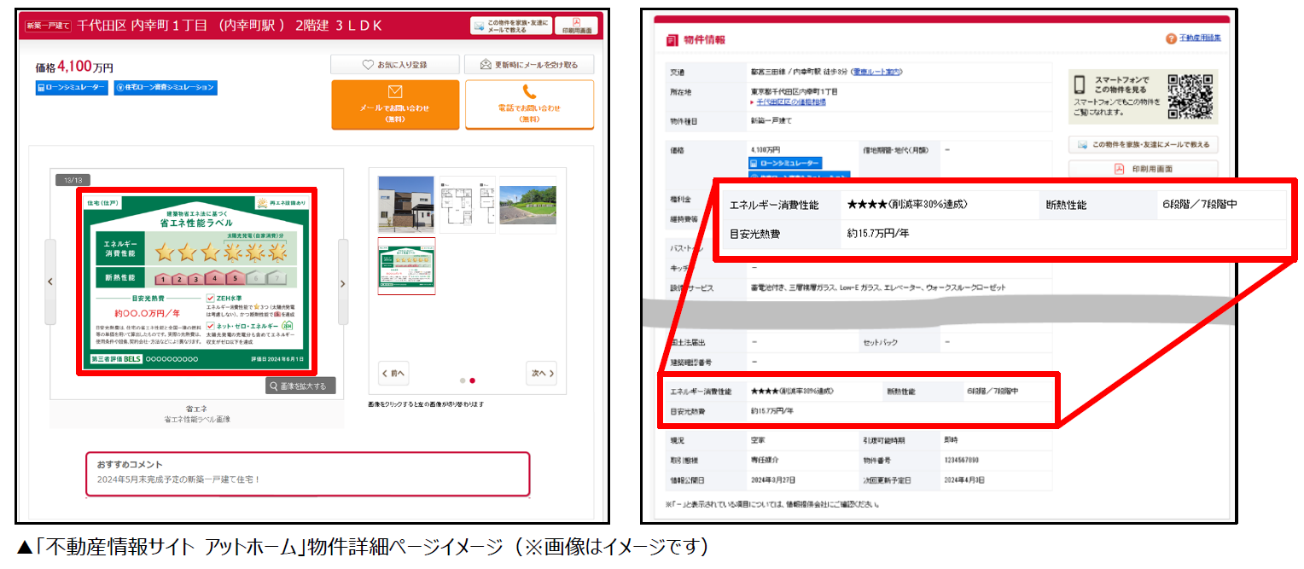Image resolution: width=1304 pixels, height=569 pixels.
Task: Click the 次回更新予定日 value 2024年4月3日
Action: (964, 480)
